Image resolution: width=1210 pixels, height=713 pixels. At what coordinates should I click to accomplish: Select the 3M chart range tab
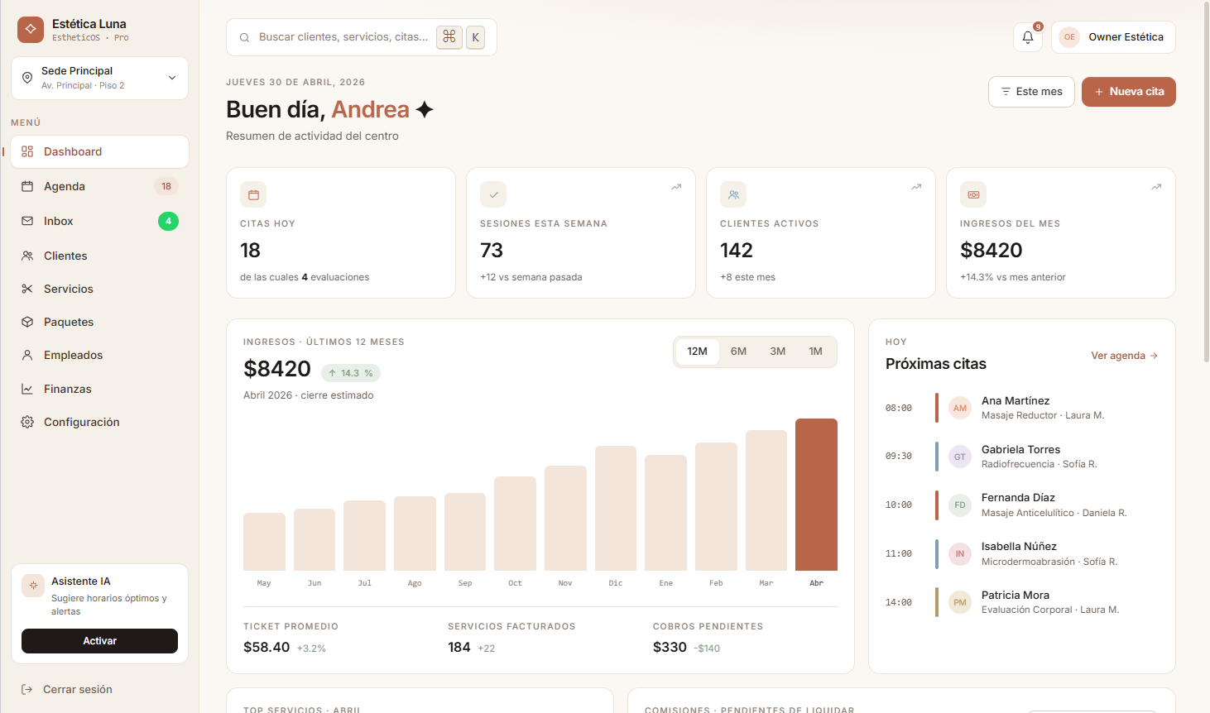coord(778,352)
